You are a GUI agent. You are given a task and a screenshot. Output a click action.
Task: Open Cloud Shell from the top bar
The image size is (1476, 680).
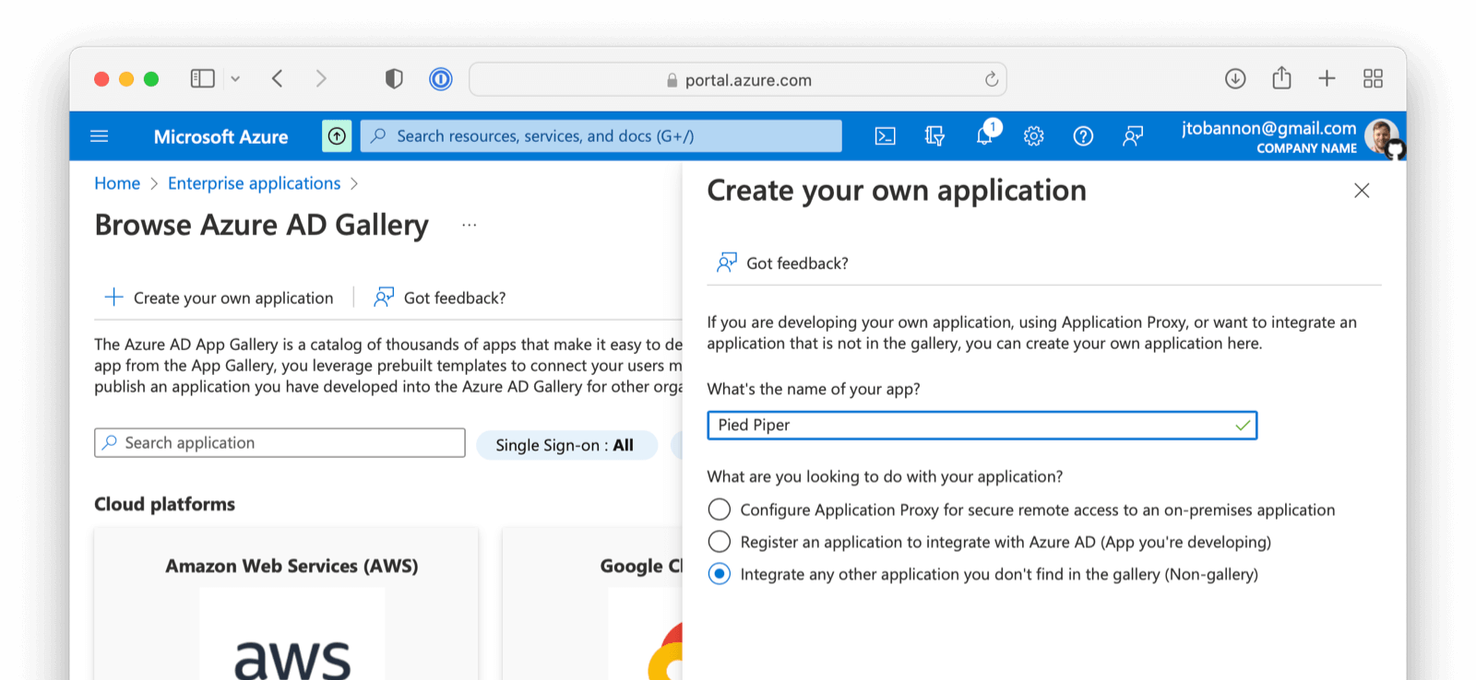coord(885,136)
